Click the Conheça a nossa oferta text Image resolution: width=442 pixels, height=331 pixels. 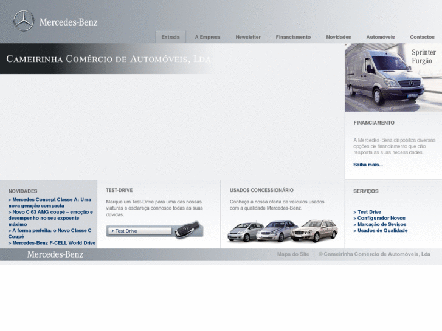[x=277, y=205]
